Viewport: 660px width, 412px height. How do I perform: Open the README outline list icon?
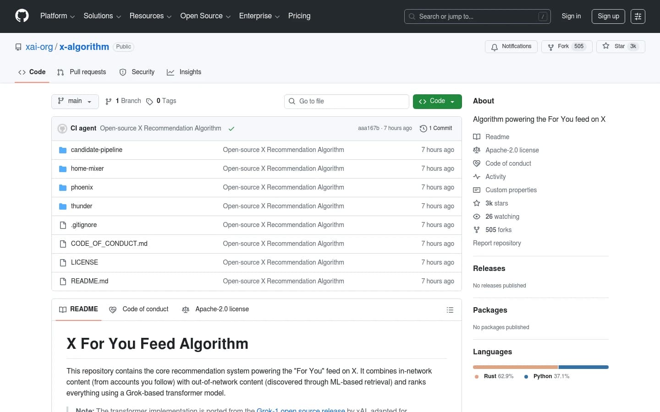click(x=450, y=310)
